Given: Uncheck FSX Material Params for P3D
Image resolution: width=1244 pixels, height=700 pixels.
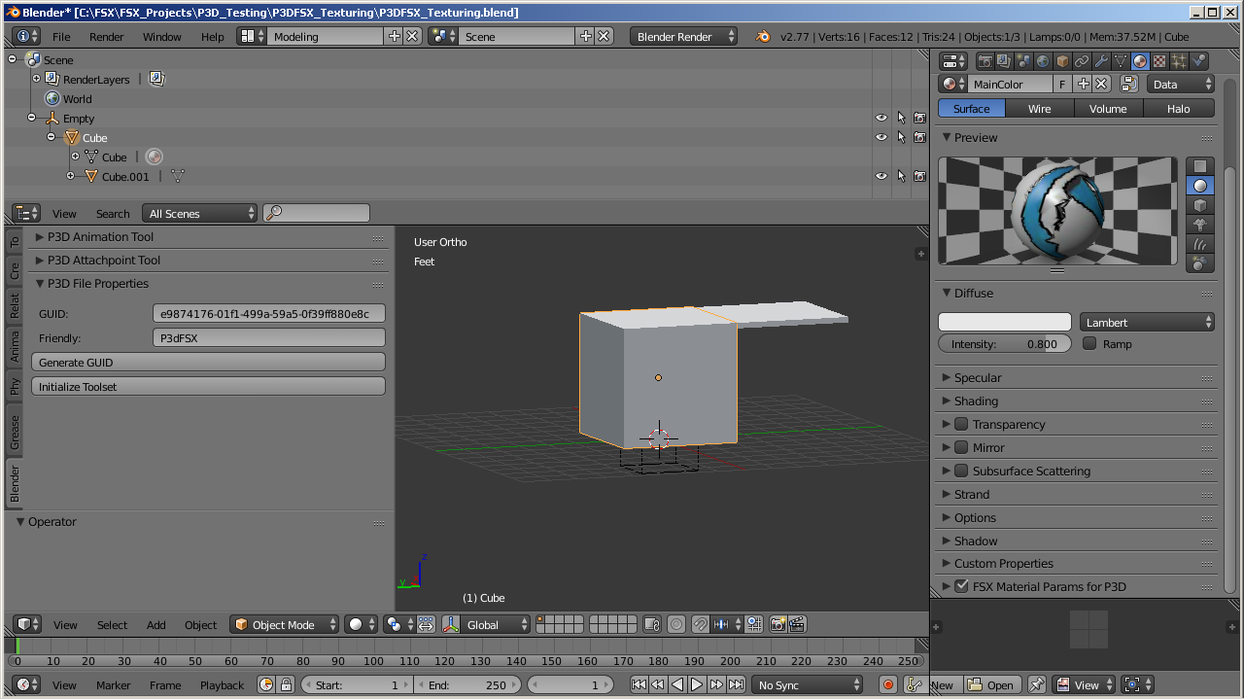Looking at the screenshot, I should coord(961,586).
